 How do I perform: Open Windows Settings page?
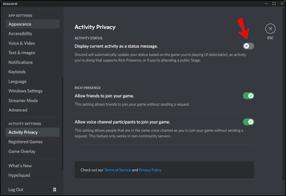click(x=33, y=91)
